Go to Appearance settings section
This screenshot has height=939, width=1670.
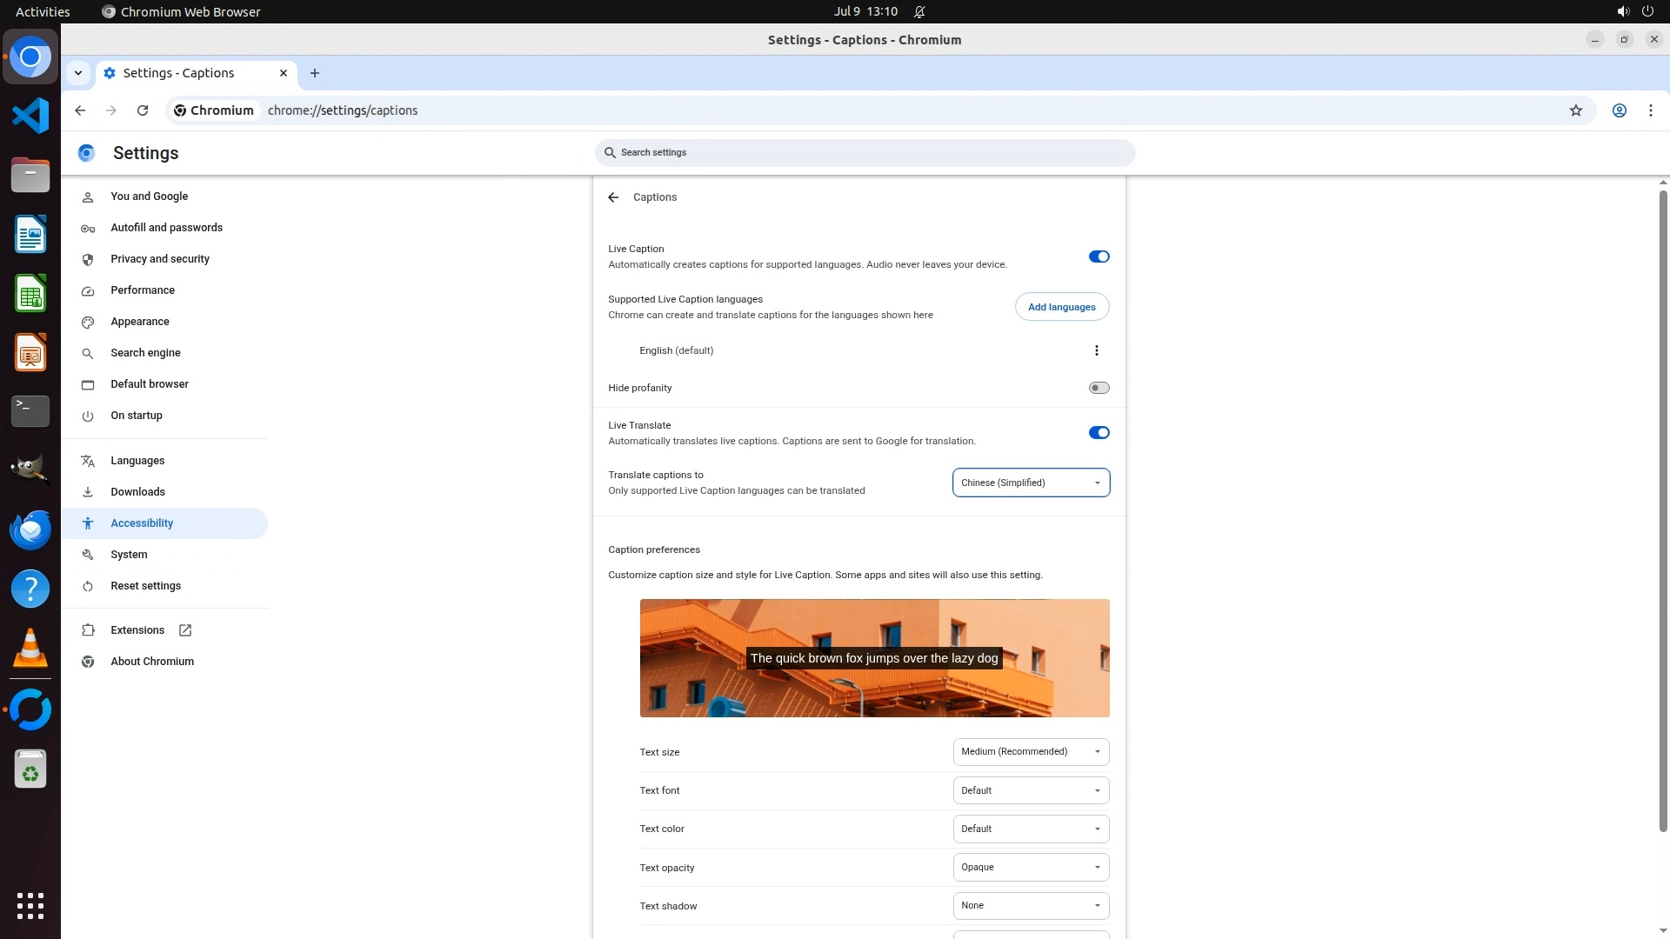click(x=140, y=322)
